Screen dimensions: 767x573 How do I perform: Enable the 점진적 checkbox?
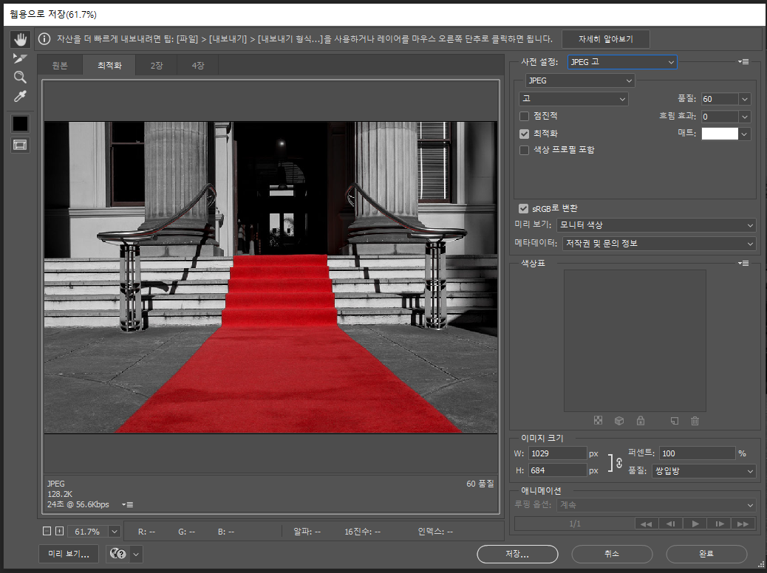click(524, 117)
